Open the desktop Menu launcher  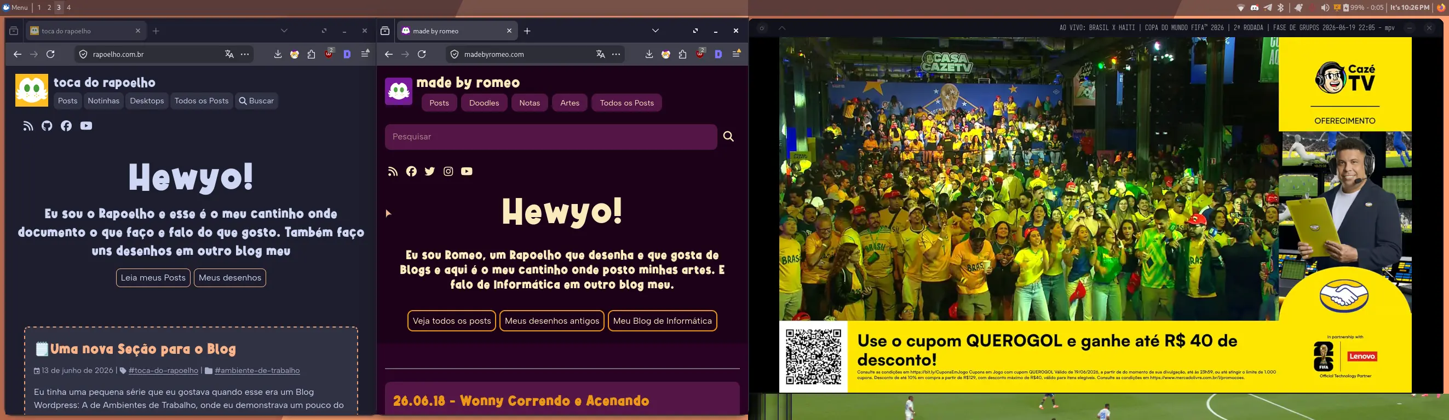[15, 8]
